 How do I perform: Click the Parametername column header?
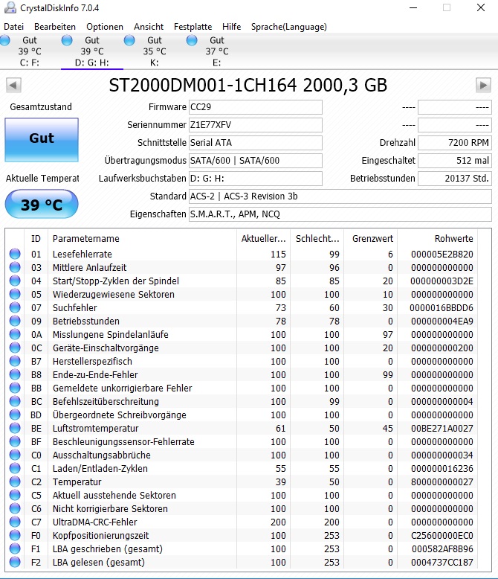click(x=142, y=239)
